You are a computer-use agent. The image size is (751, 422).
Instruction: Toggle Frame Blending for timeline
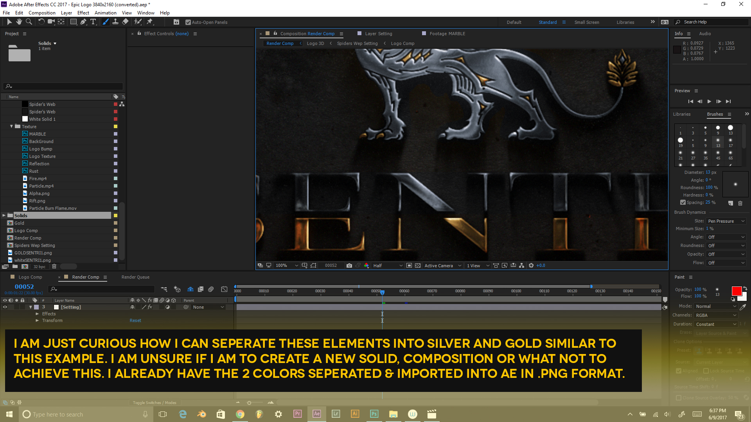pos(201,289)
